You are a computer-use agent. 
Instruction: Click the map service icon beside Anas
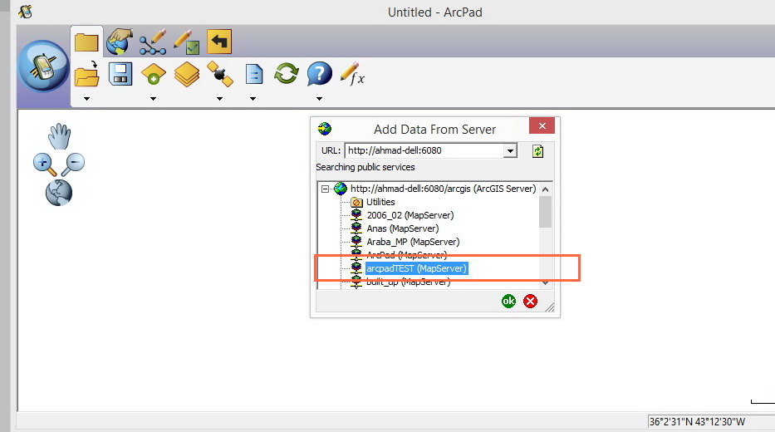point(356,228)
